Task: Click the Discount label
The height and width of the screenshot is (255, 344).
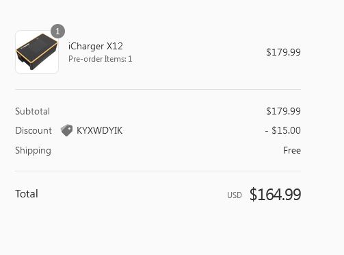Action: pyautogui.click(x=34, y=130)
